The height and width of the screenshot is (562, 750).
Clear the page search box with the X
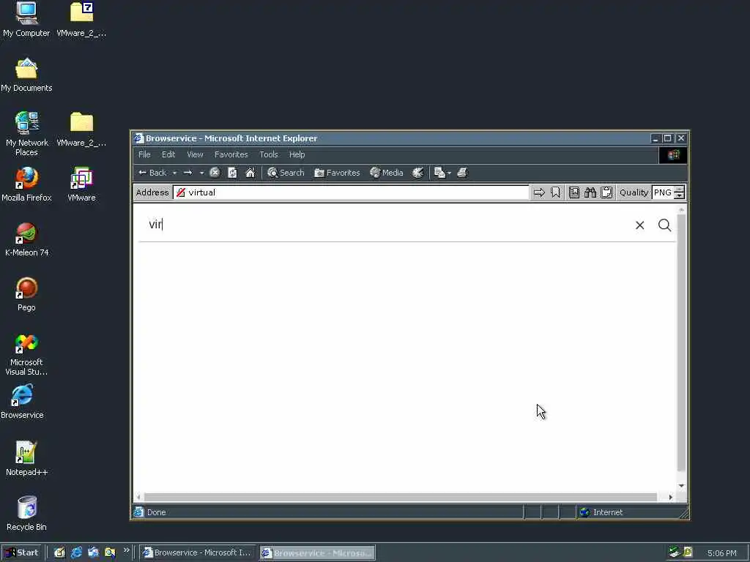coord(639,225)
